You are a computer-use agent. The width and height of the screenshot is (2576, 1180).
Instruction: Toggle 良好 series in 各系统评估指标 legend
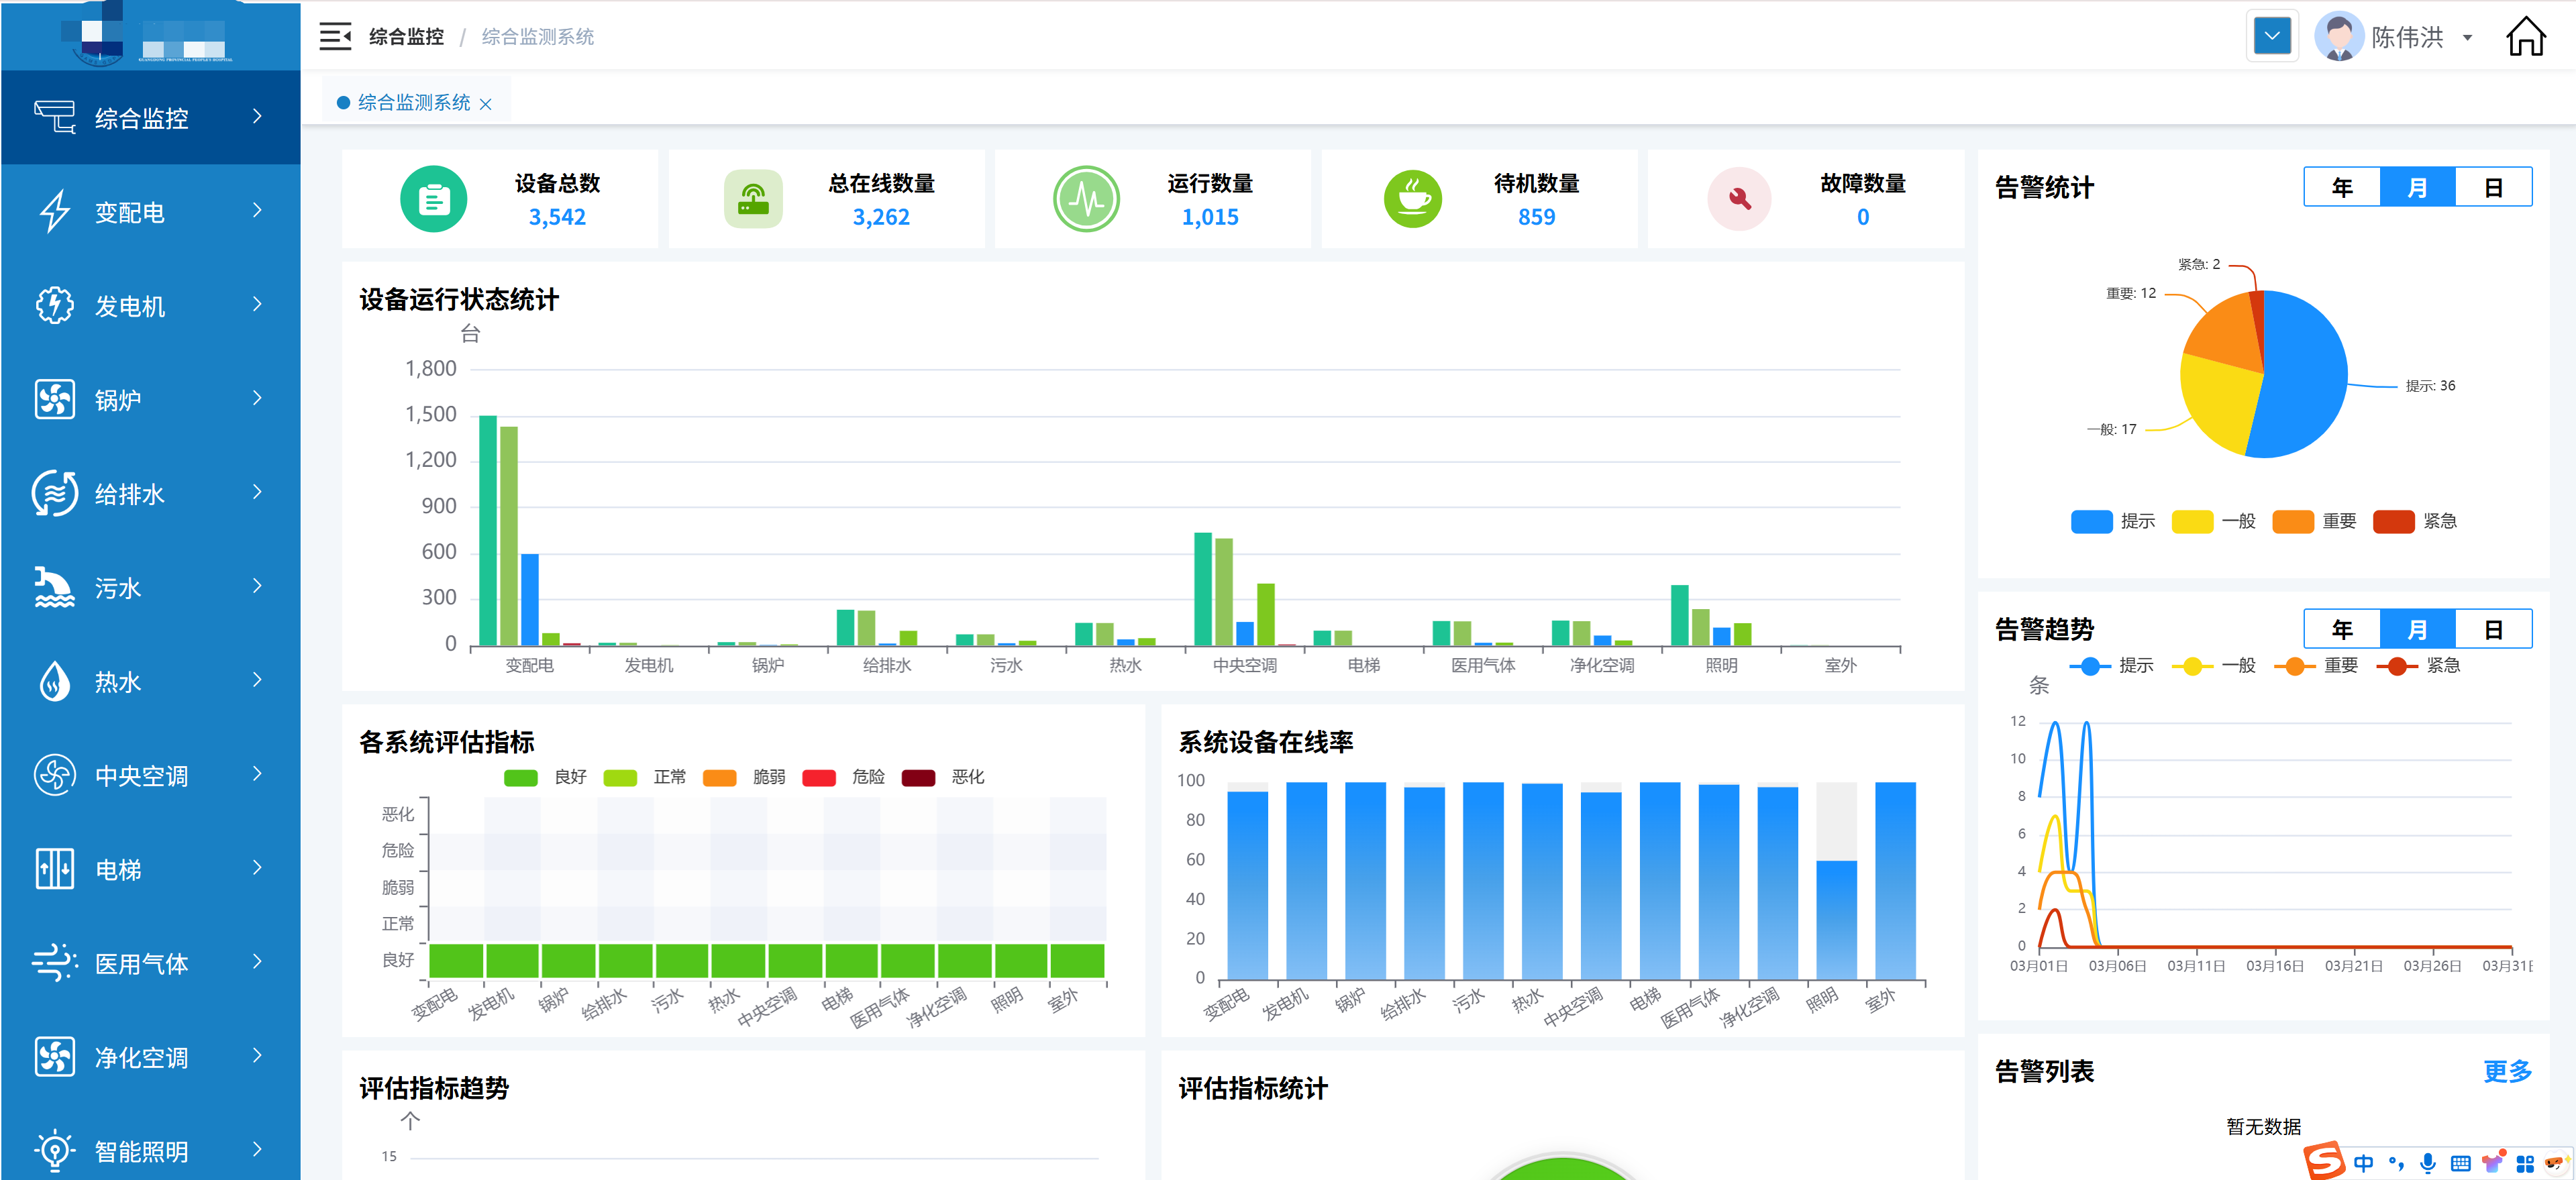point(545,777)
